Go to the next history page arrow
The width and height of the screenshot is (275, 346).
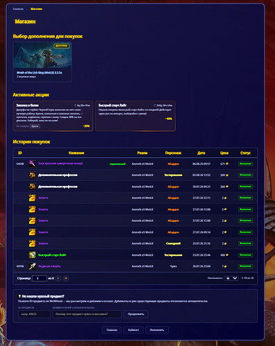coord(58,278)
